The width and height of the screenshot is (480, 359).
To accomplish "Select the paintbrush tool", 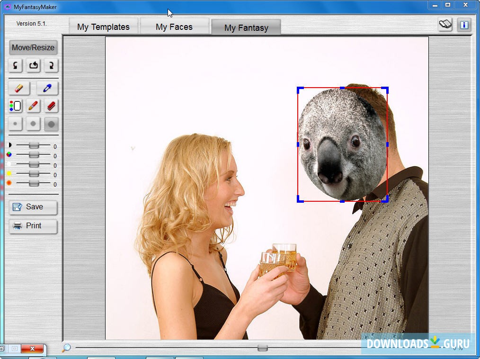I will click(x=33, y=106).
